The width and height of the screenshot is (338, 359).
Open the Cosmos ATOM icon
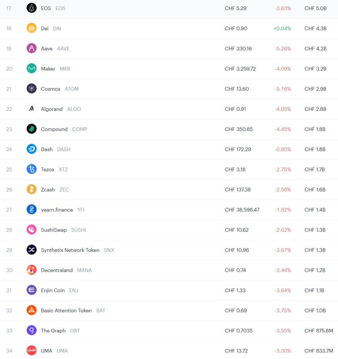[31, 89]
